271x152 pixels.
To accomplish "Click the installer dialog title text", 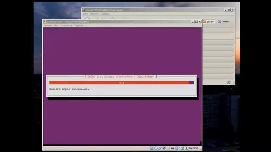I will 121,76.
